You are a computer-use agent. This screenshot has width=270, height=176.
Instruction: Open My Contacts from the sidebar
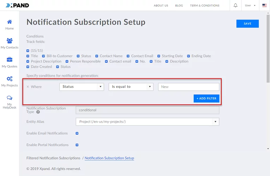pos(10,41)
